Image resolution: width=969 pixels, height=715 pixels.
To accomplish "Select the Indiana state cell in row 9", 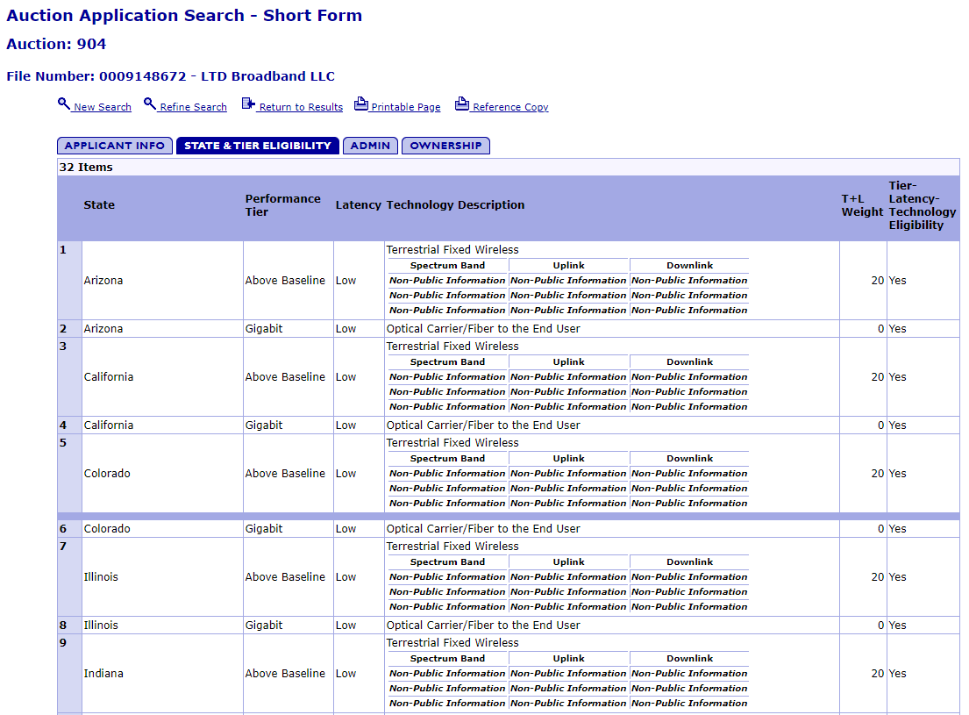I will (x=103, y=674).
